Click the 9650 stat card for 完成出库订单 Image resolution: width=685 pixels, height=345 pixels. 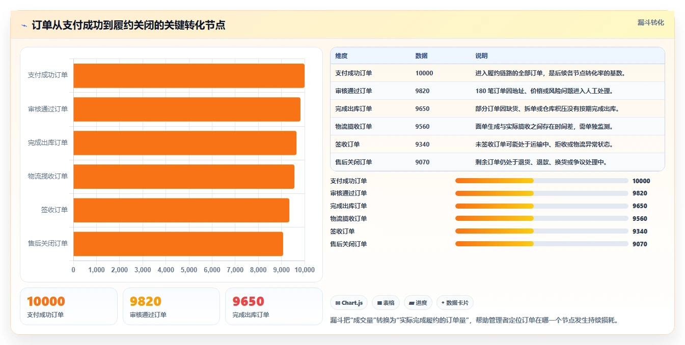274,306
